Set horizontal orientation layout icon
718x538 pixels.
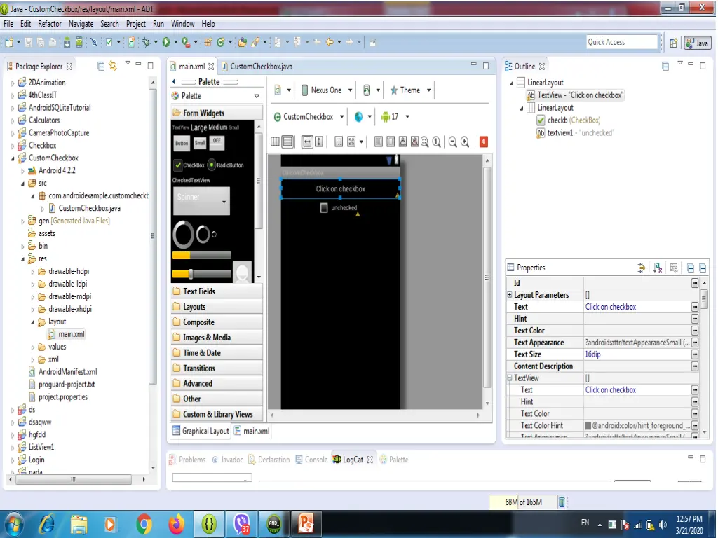(x=275, y=142)
